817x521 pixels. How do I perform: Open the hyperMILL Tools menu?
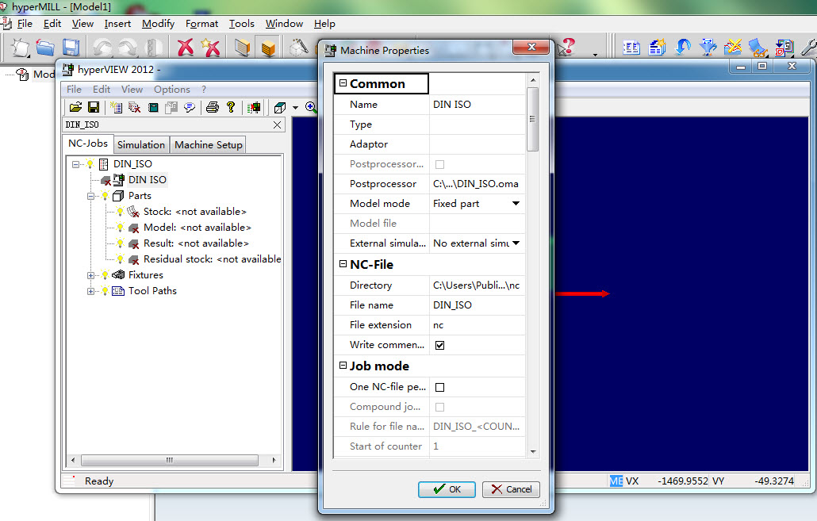click(242, 24)
